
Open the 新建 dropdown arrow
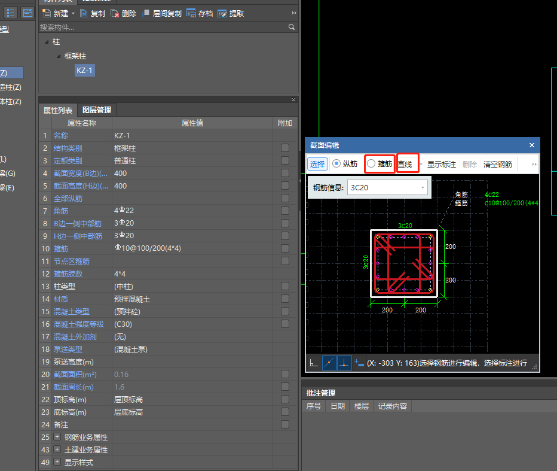point(73,14)
